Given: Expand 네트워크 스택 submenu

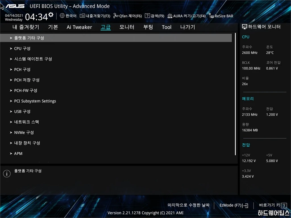Looking at the screenshot, I should [116, 122].
